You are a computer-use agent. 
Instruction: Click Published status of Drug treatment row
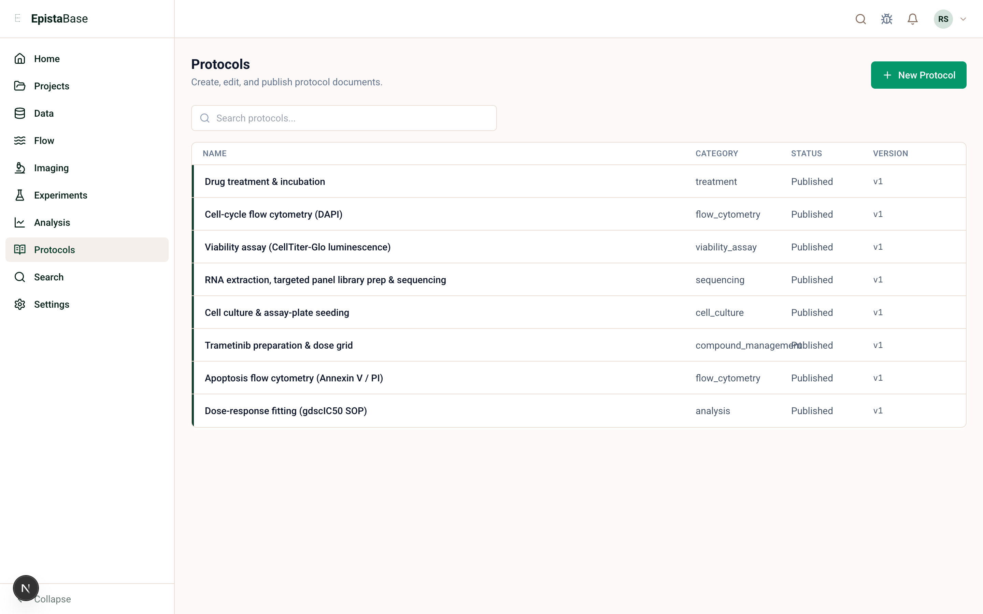pos(812,181)
